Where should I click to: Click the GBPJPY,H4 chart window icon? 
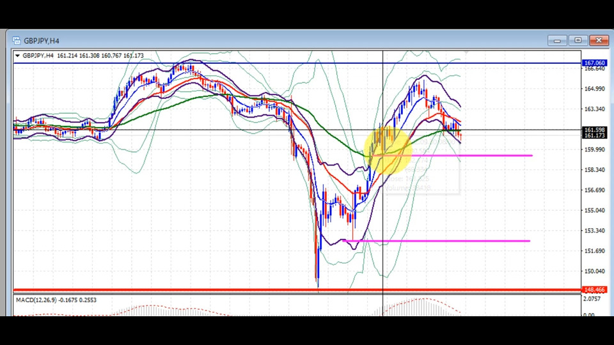[17, 41]
